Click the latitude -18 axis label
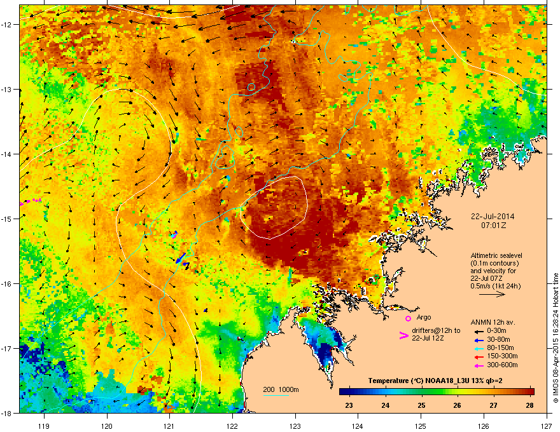The image size is (560, 432). tap(7, 413)
